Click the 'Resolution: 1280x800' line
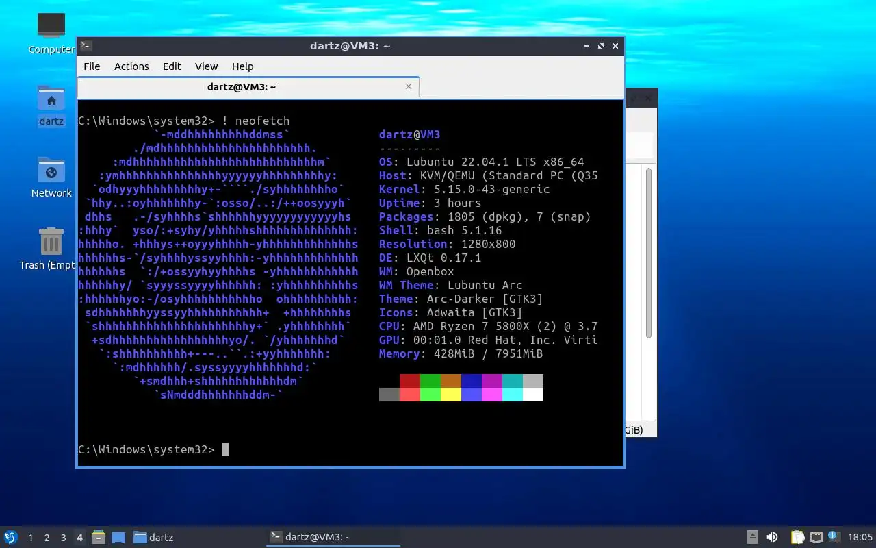This screenshot has height=548, width=876. (448, 244)
